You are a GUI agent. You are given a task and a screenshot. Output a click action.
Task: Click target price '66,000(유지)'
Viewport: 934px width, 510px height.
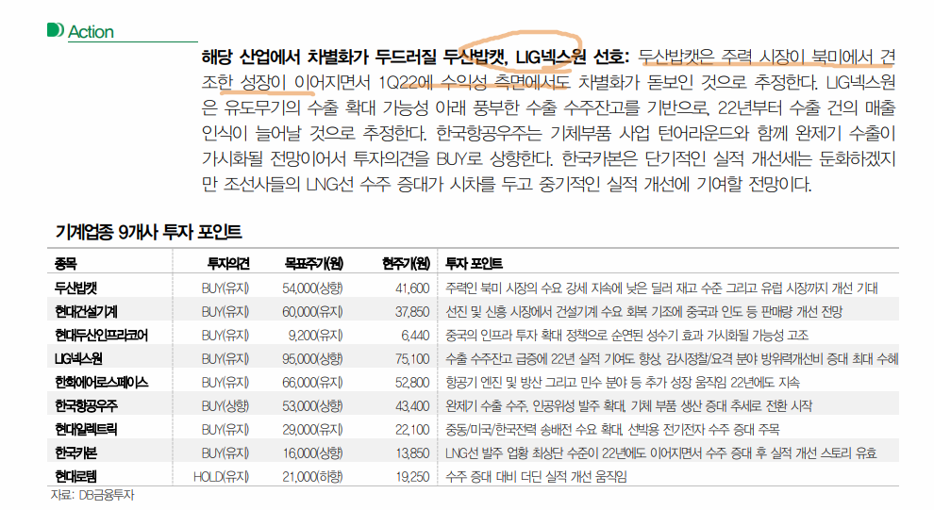(312, 382)
